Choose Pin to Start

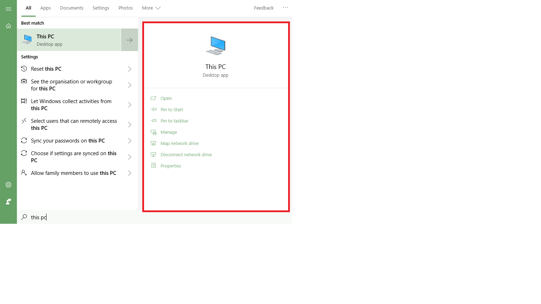pos(172,109)
